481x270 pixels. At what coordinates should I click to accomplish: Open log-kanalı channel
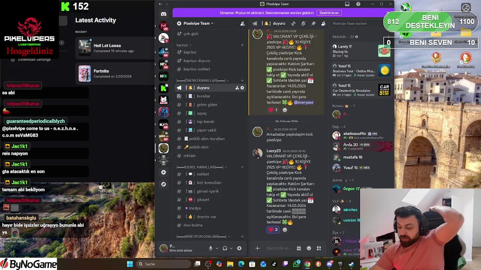pos(210,121)
